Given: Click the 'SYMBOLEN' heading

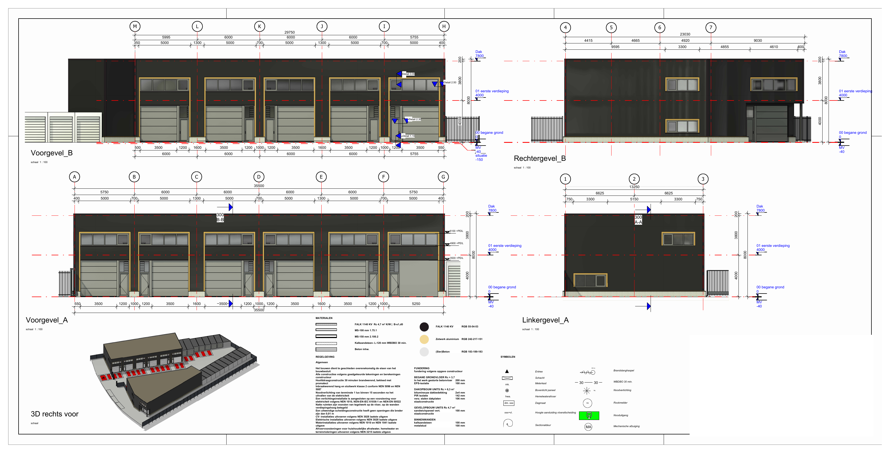Looking at the screenshot, I should (508, 357).
